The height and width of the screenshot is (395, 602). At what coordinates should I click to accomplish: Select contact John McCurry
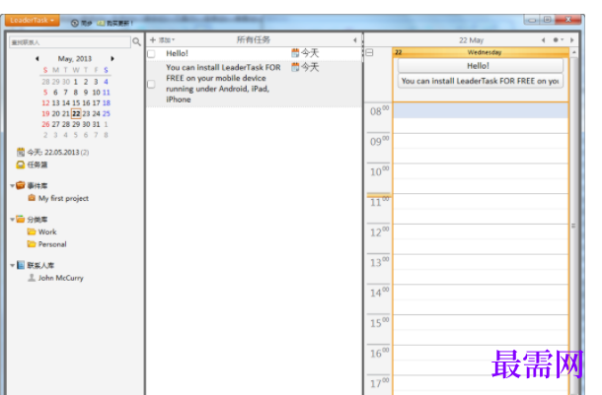[x=60, y=278]
